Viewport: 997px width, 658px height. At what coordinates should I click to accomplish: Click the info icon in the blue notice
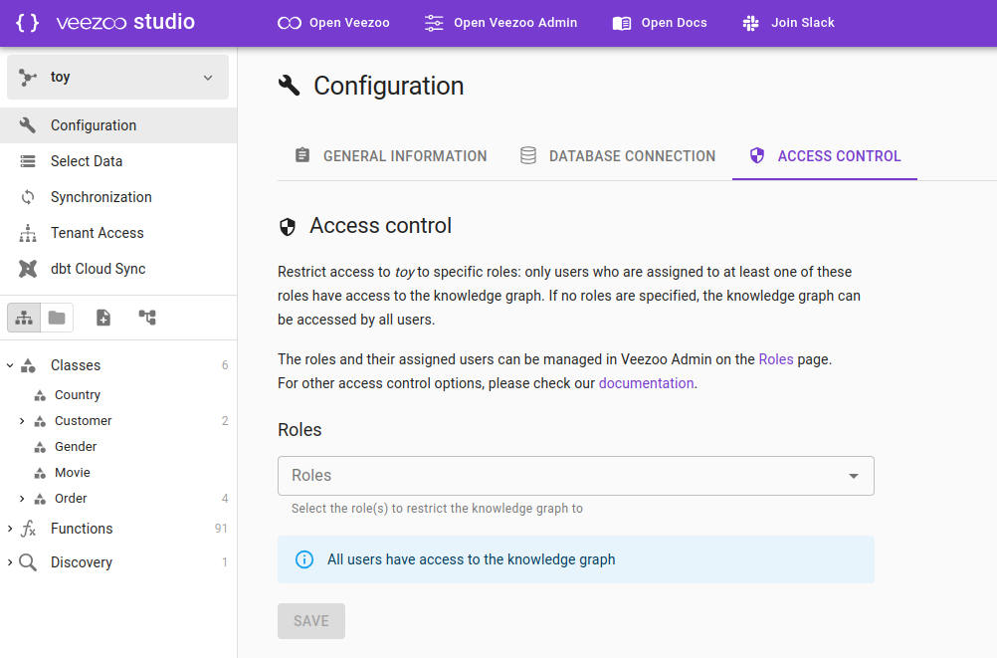point(304,559)
